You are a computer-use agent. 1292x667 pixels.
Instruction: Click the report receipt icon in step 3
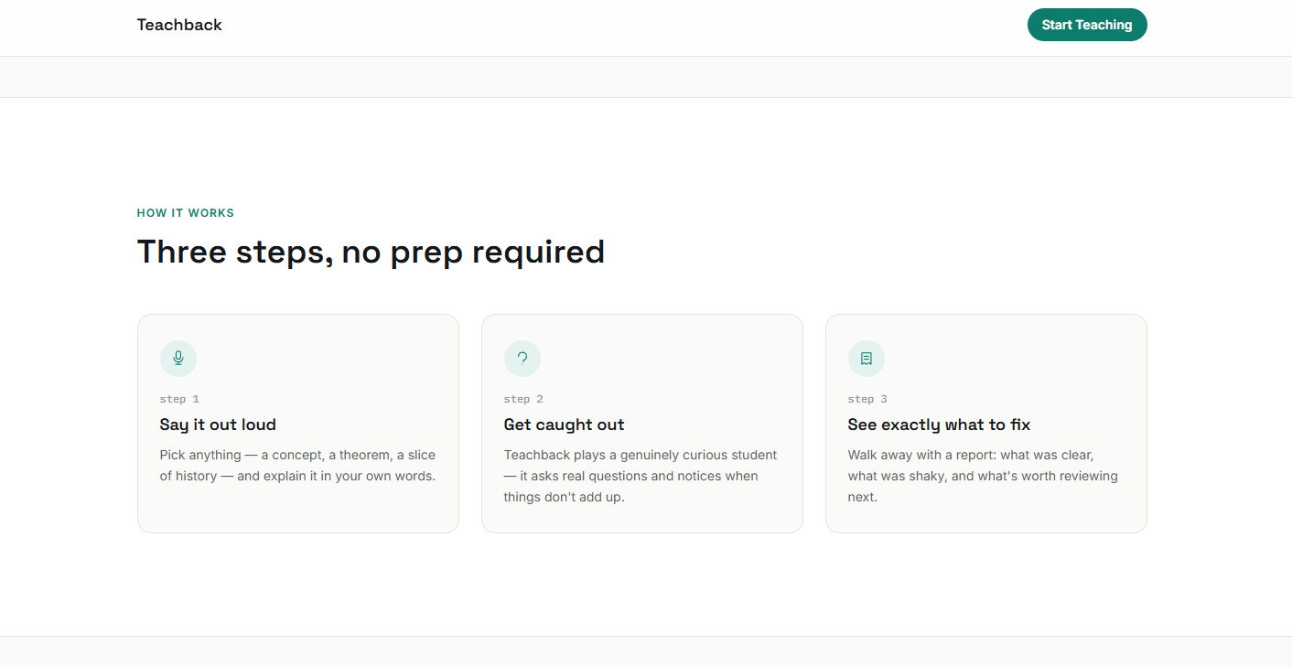coord(867,359)
